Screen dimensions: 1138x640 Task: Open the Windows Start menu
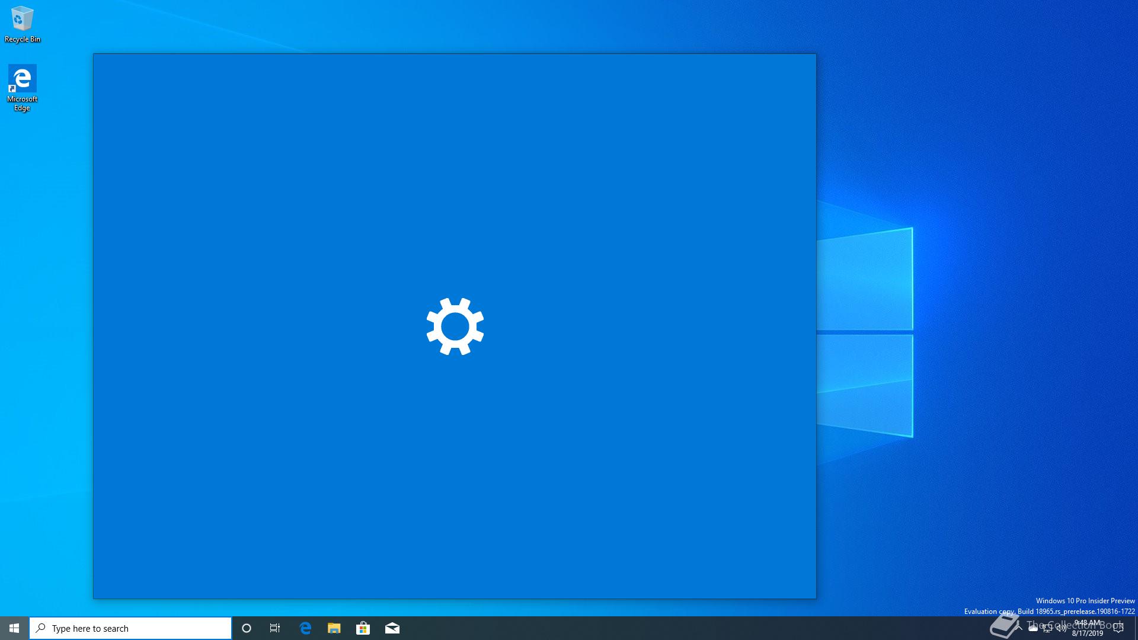14,628
